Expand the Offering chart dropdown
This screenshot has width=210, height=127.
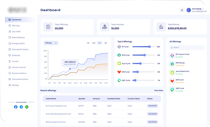pyautogui.click(x=51, y=43)
